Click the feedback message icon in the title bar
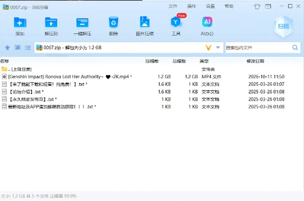 268,7
